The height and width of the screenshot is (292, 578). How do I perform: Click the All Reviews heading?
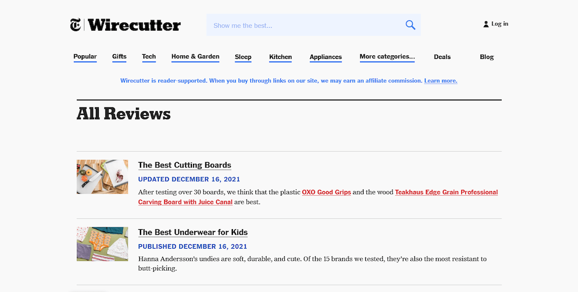pyautogui.click(x=124, y=114)
